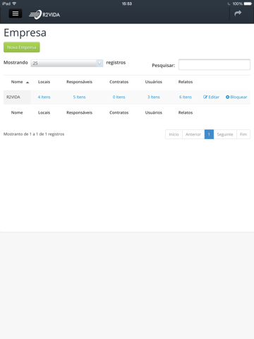Image resolution: width=254 pixels, height=339 pixels.
Task: Select page 1 in pagination
Action: [209, 134]
